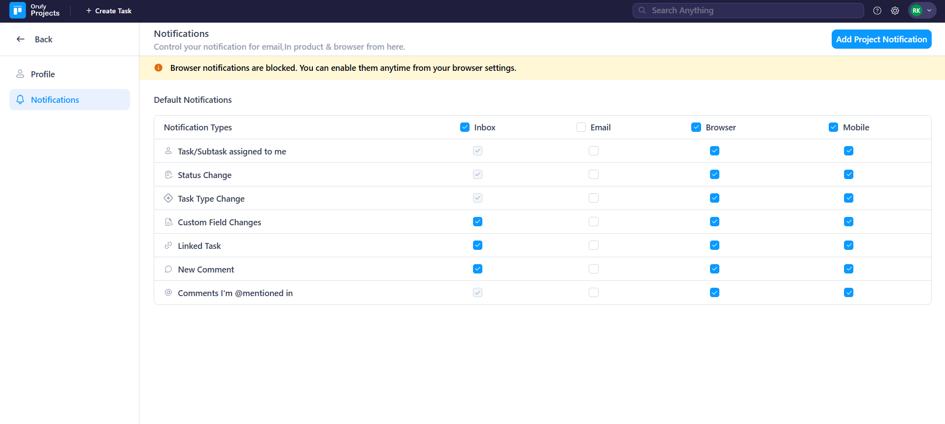Click the New Comment bubble icon
The width and height of the screenshot is (945, 424).
[169, 269]
